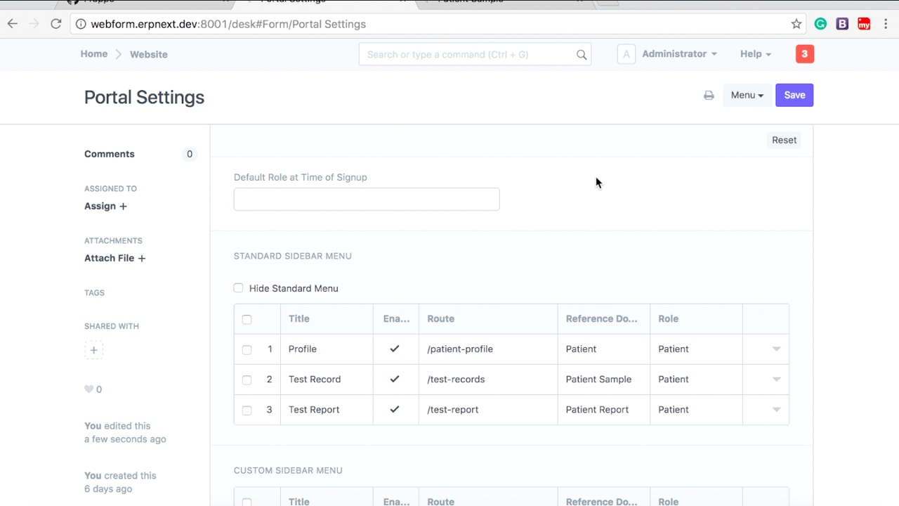Tick the Custom Sidebar Menu header checkbox
The height and width of the screenshot is (506, 899).
pos(247,502)
